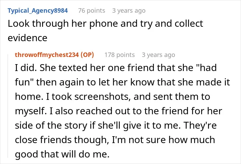Open the top comment's 3 years ago timestamp

click(x=129, y=11)
